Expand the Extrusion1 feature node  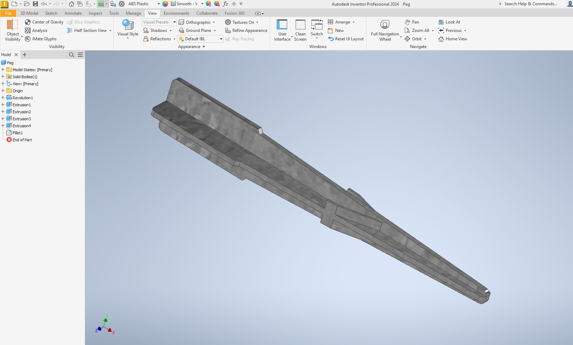pos(3,104)
